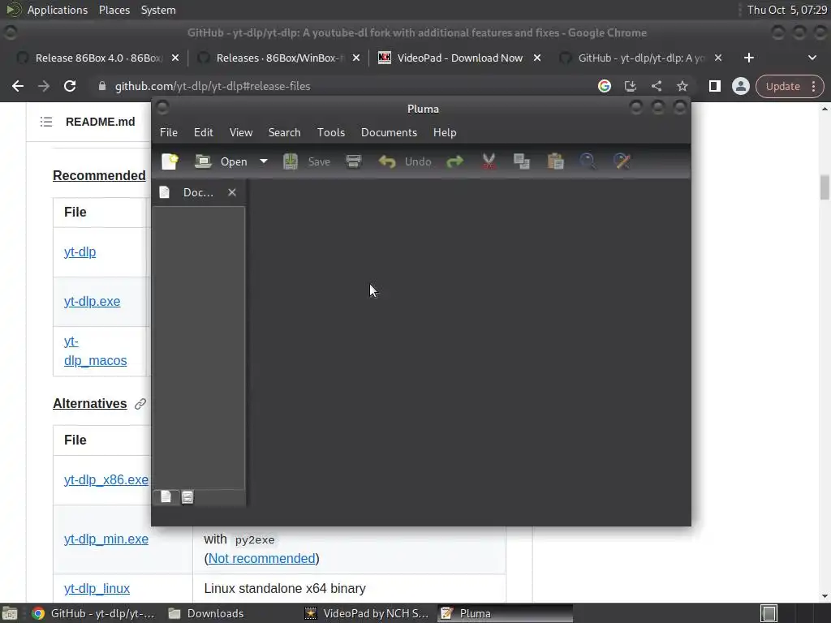Open Pluma's Help menu
This screenshot has width=831, height=623.
(445, 132)
